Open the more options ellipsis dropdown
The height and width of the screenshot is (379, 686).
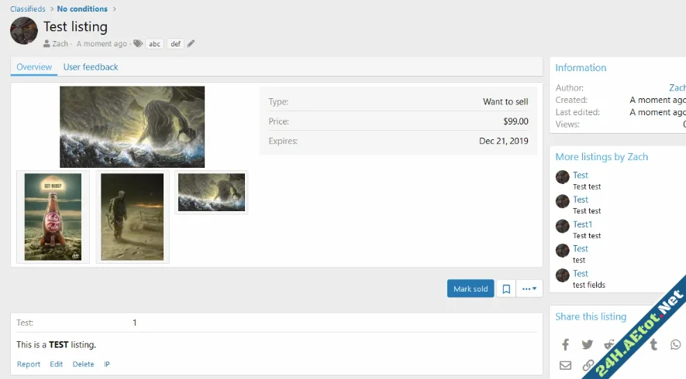[529, 289]
